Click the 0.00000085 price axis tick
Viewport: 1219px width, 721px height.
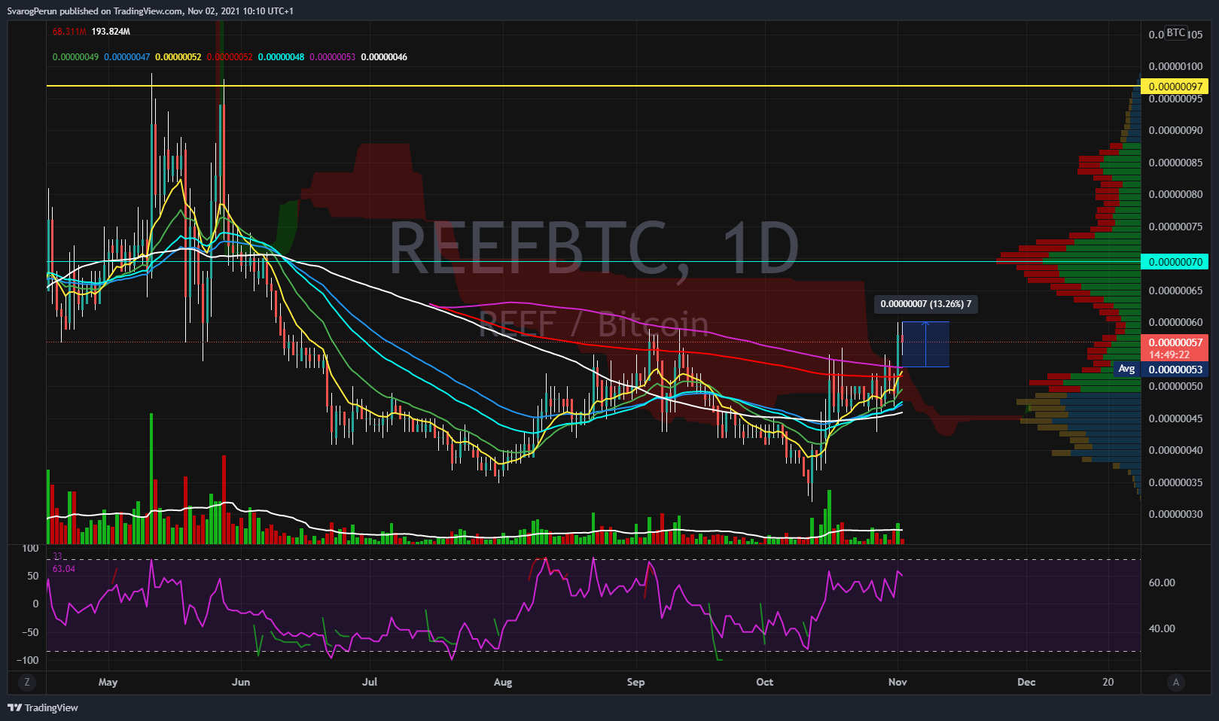1175,163
